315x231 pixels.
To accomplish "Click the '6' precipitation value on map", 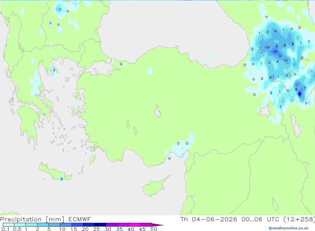I will pos(276,31).
